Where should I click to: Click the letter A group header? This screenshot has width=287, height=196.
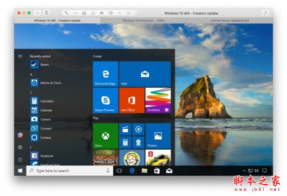(x=31, y=74)
